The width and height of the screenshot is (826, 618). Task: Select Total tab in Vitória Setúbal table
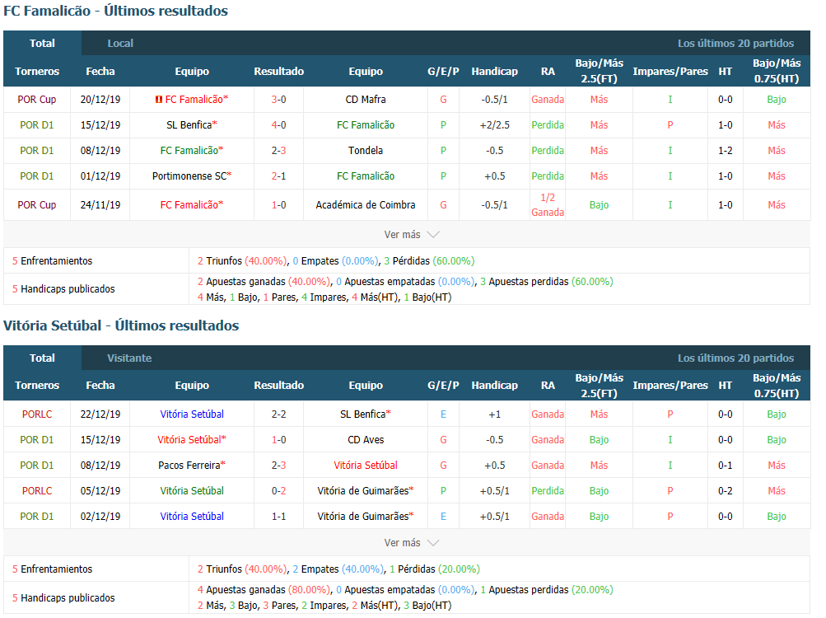(x=42, y=358)
